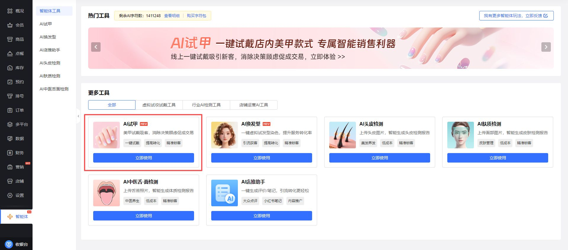
Task: Open 查看明细 link
Action: pyautogui.click(x=172, y=16)
